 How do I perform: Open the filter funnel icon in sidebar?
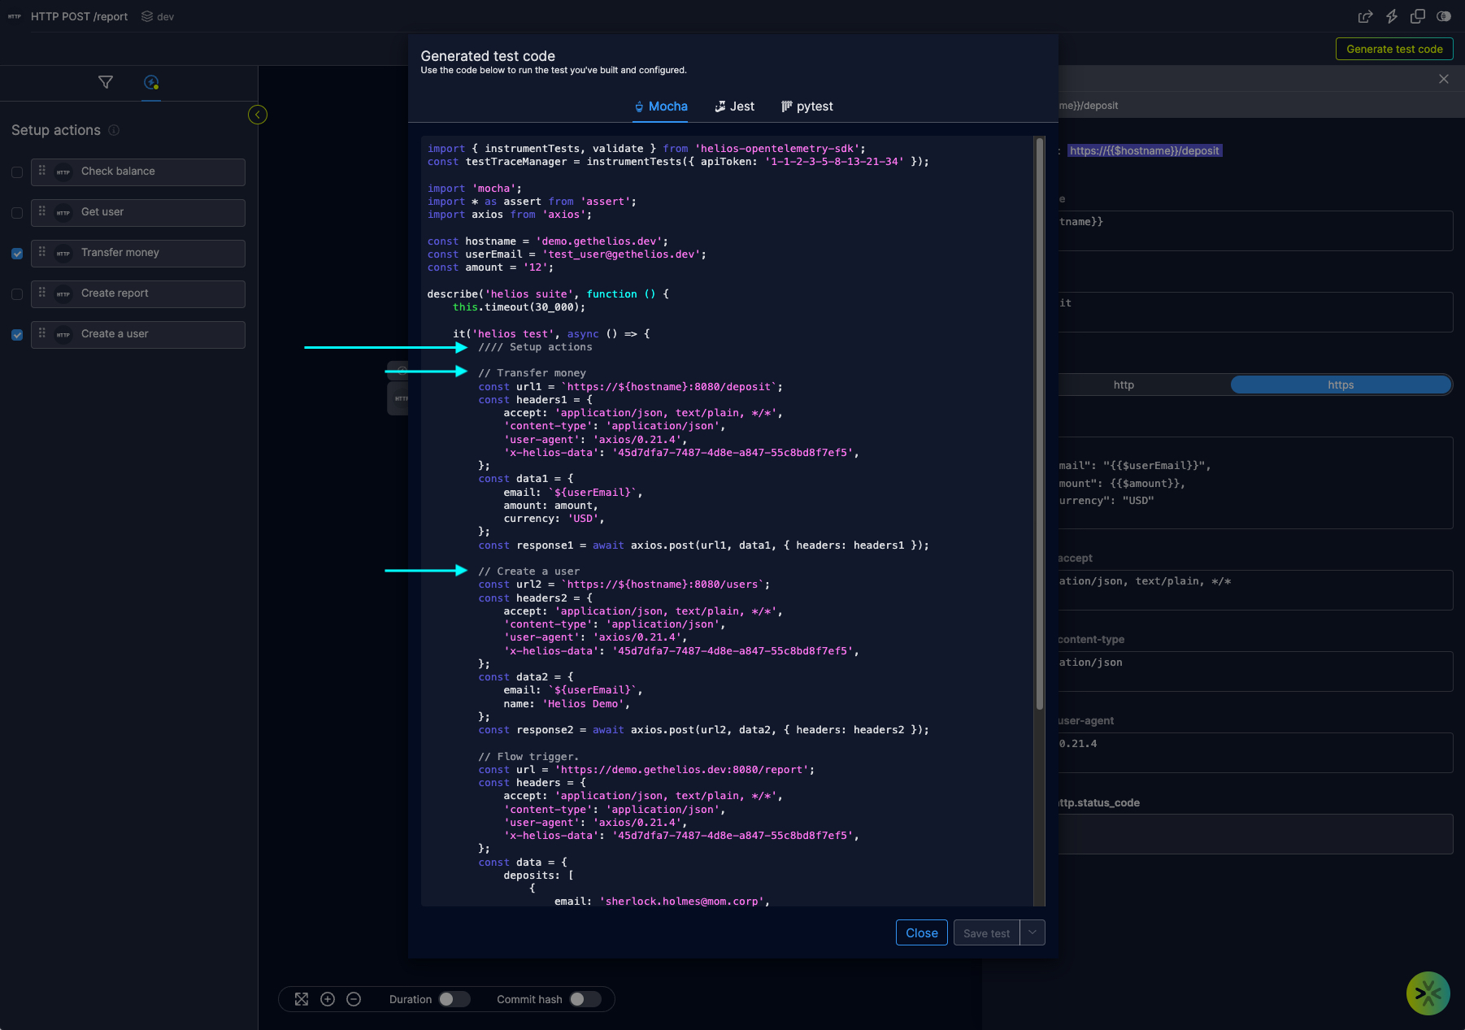tap(106, 82)
